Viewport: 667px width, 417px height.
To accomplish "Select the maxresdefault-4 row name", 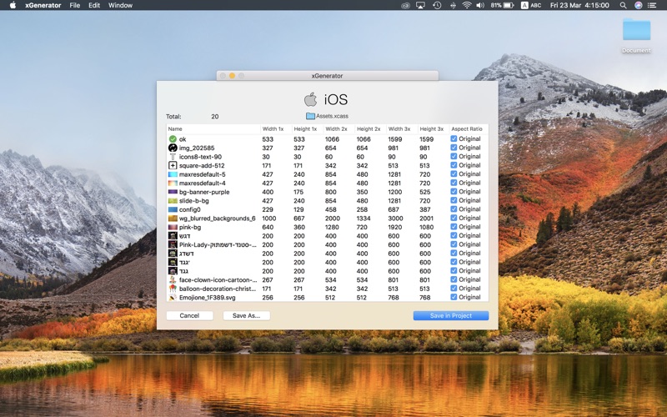I will tap(203, 183).
